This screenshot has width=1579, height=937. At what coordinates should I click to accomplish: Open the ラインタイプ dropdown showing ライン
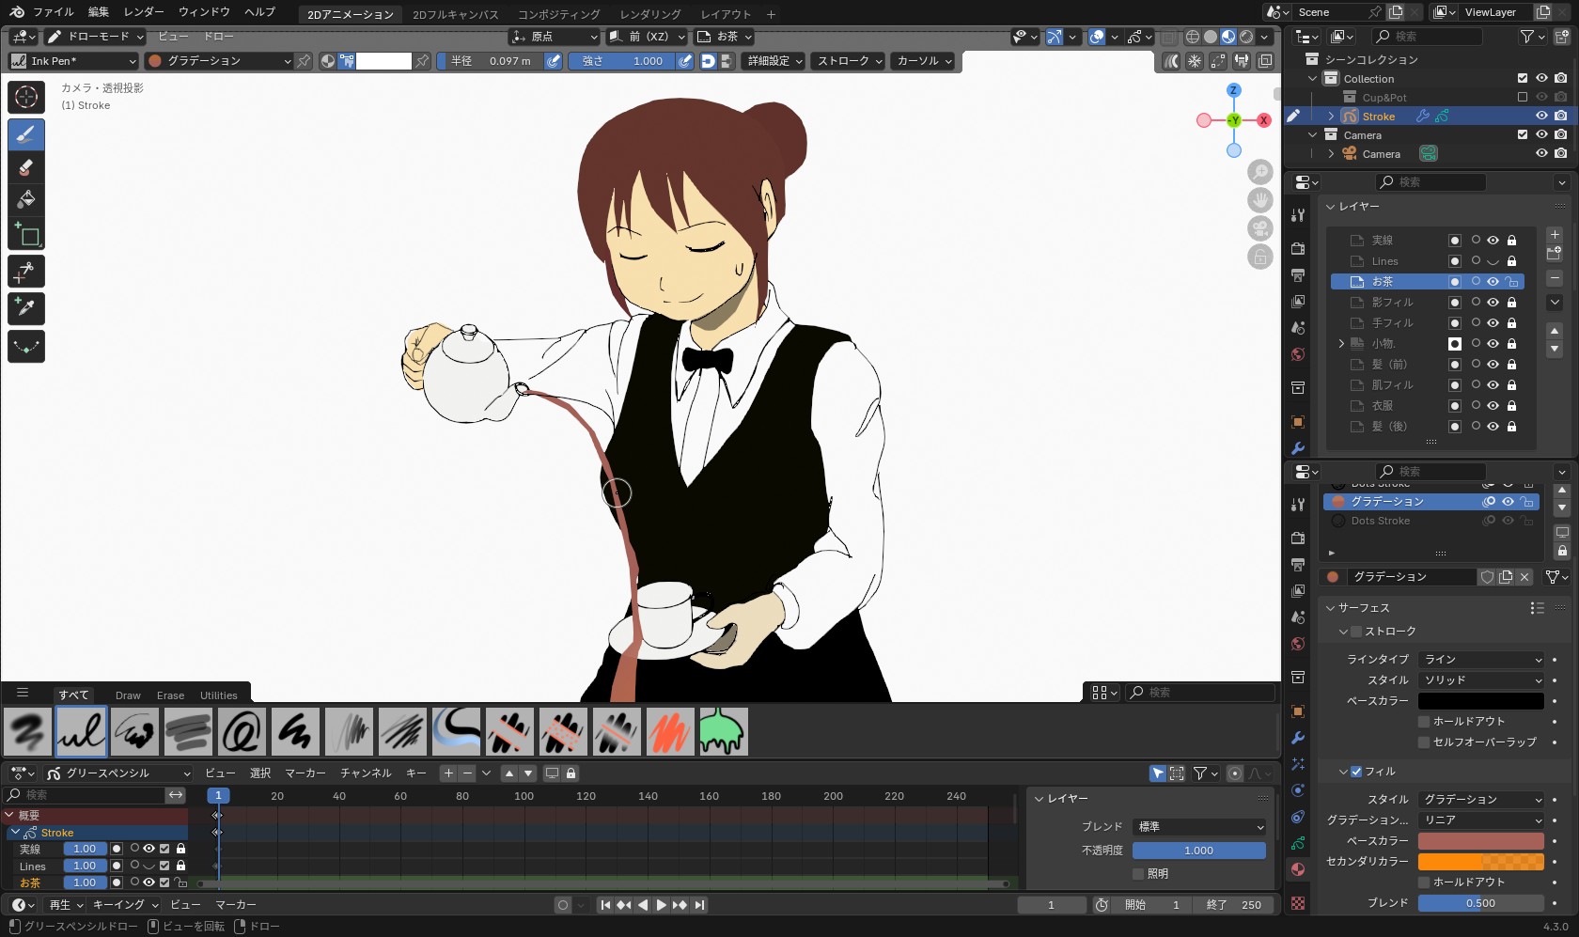point(1480,659)
